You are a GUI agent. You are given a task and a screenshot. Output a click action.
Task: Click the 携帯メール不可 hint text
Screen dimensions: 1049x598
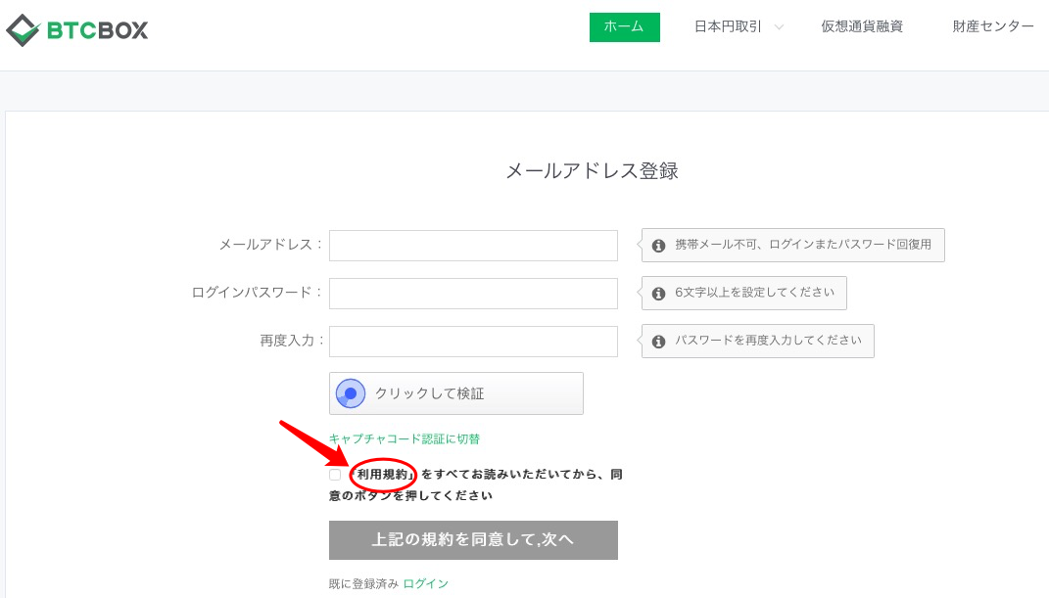click(x=803, y=245)
